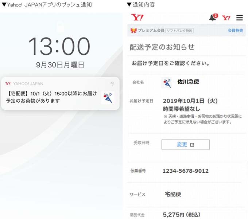This screenshot has height=219, width=248.
Task: Tap the small Yahoo! icon beside the hamburger menu
Action: tap(226, 18)
